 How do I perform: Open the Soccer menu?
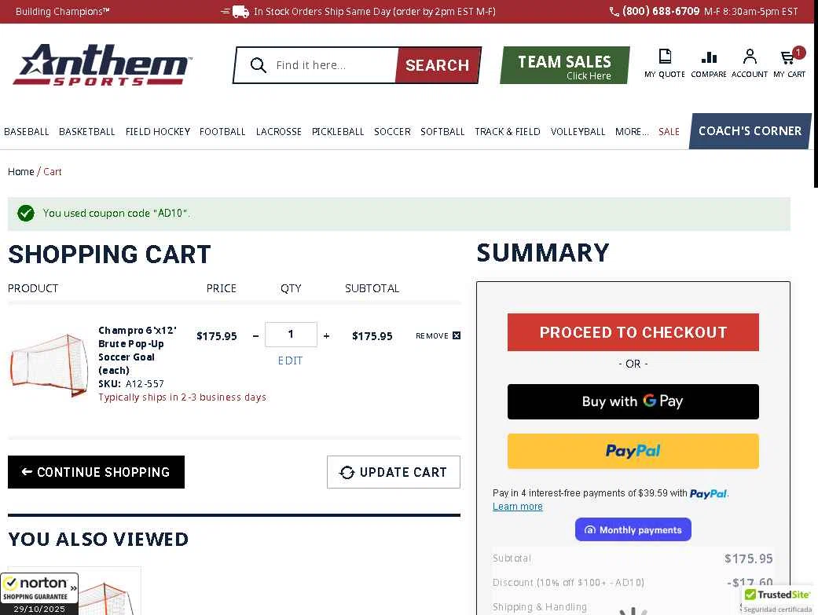(392, 131)
